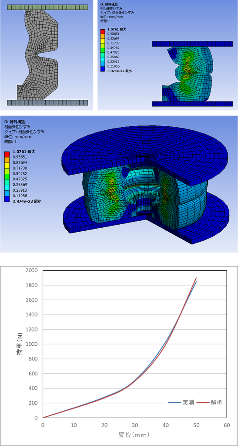The height and width of the screenshot is (446, 238).
Task: Click the orange 0.95651 swatch in the upper-right legend
Action: tap(103, 34)
